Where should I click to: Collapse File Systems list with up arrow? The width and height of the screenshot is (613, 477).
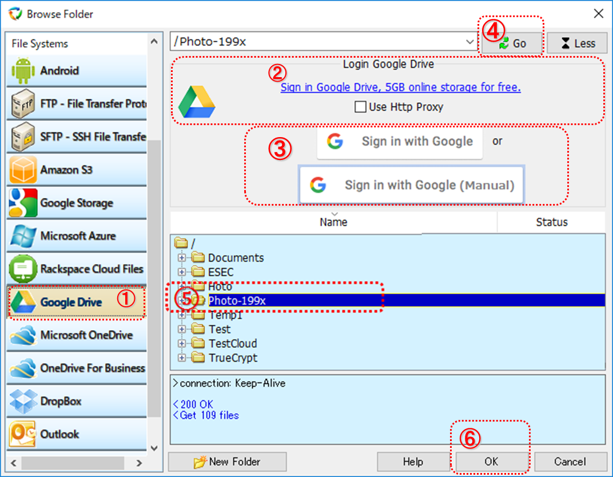(154, 41)
